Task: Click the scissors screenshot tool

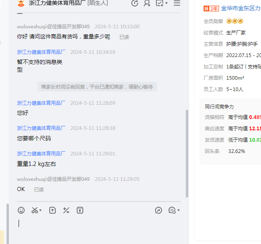Action: click(x=35, y=210)
